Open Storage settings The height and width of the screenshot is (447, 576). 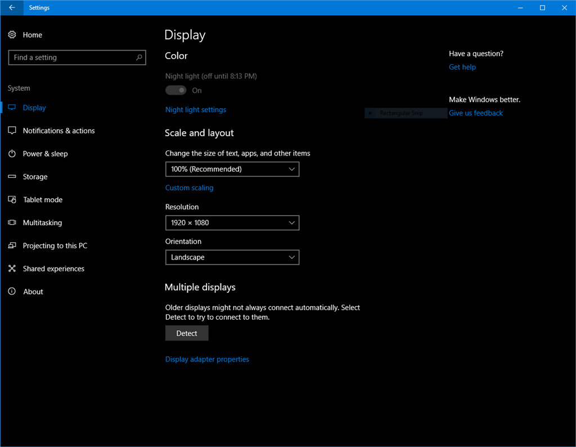coord(12,176)
